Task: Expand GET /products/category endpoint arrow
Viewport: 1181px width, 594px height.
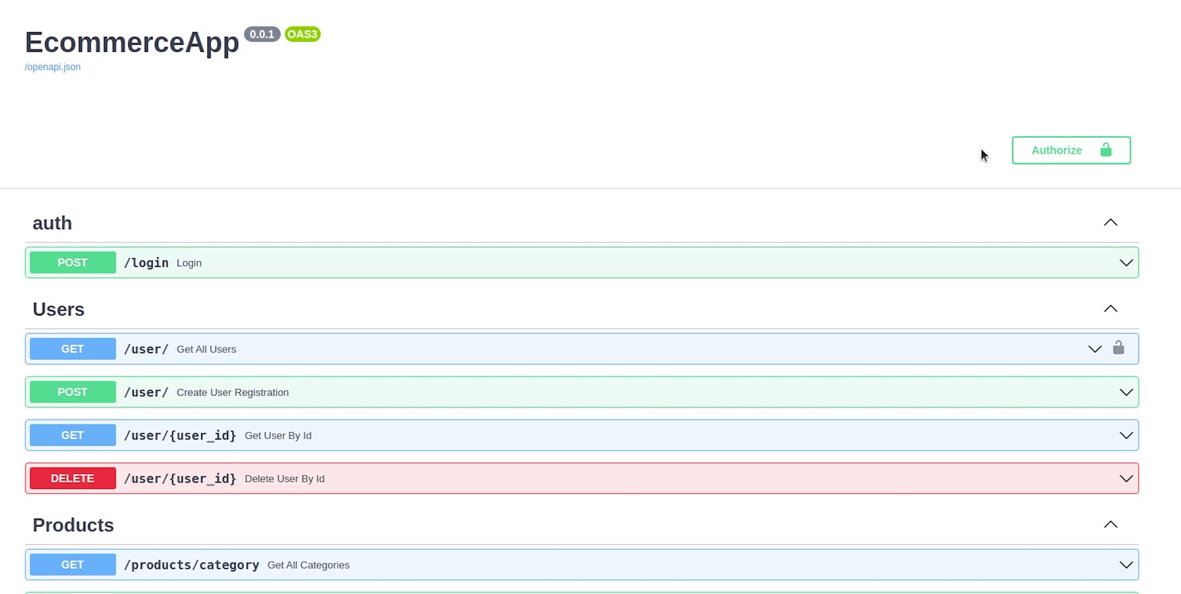Action: (1126, 565)
